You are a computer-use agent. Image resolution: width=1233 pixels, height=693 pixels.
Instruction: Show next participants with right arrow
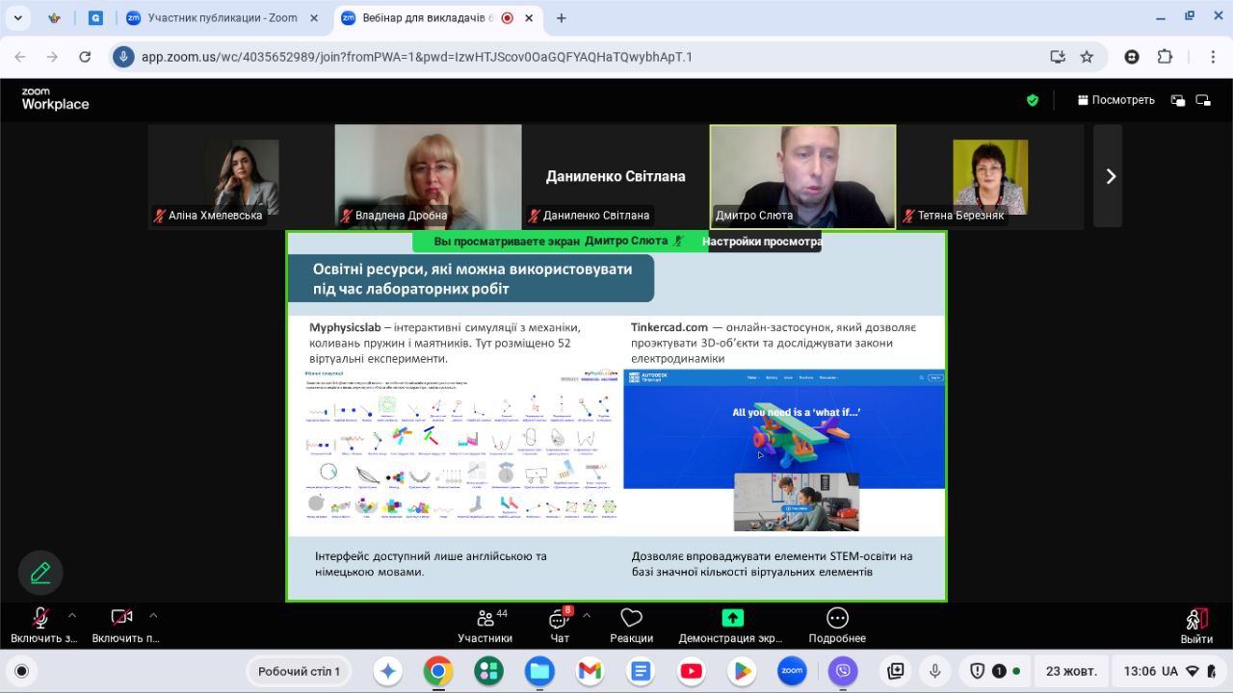coord(1110,176)
